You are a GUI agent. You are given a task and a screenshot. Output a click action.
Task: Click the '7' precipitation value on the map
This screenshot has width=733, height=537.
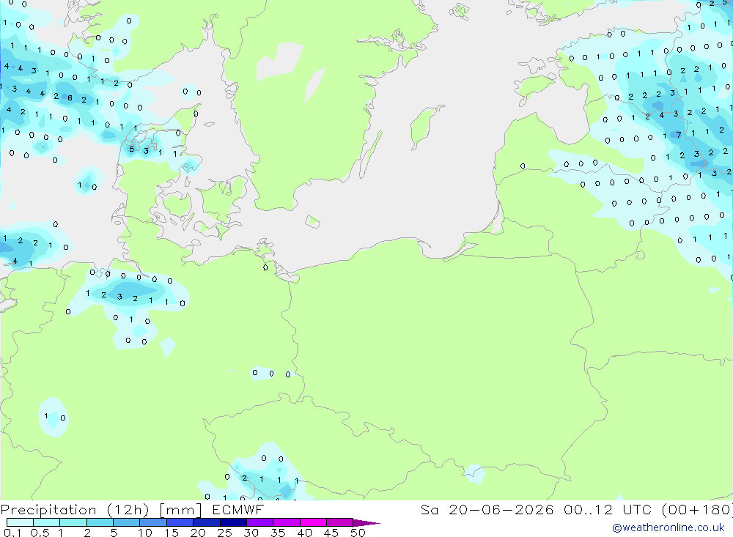coord(679,135)
